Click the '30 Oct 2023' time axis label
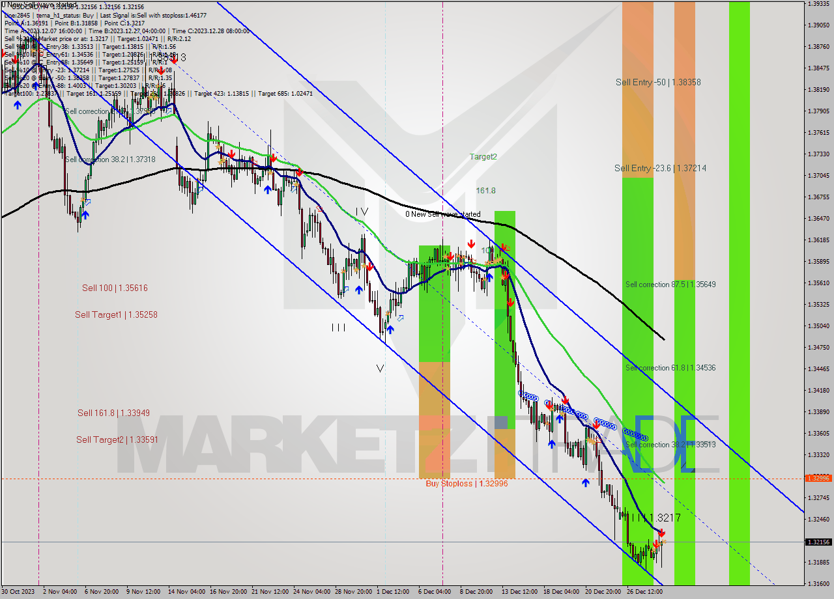The height and width of the screenshot is (599, 834). [x=19, y=592]
